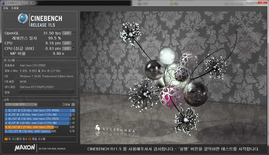Toggle the OpenGL test checkbox
269x155 pixels.
click(x=74, y=33)
